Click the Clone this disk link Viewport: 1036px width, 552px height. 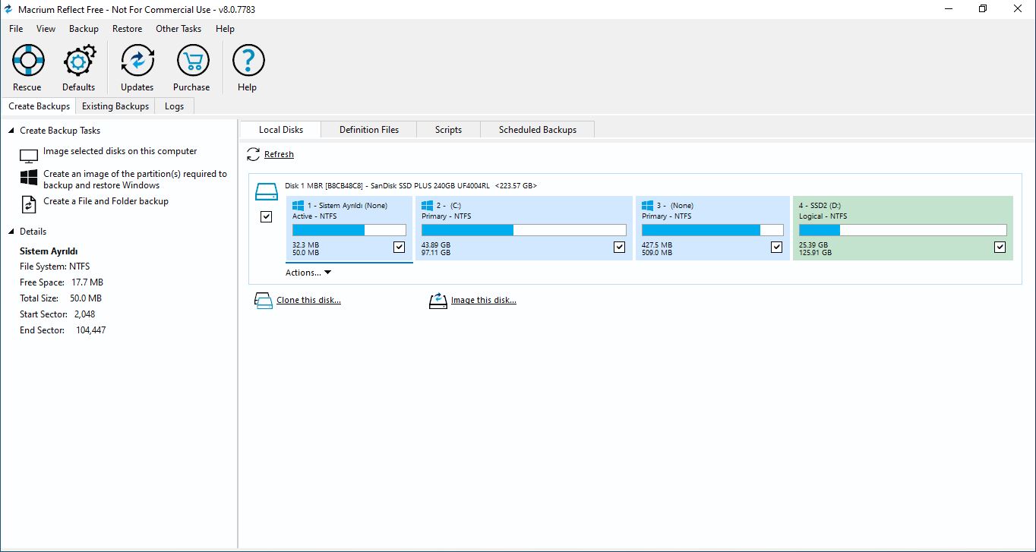(x=308, y=300)
